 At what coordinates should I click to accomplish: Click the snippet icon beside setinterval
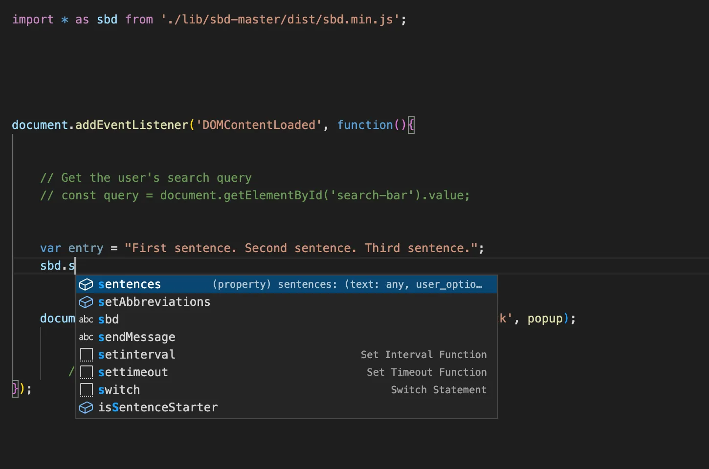click(87, 355)
